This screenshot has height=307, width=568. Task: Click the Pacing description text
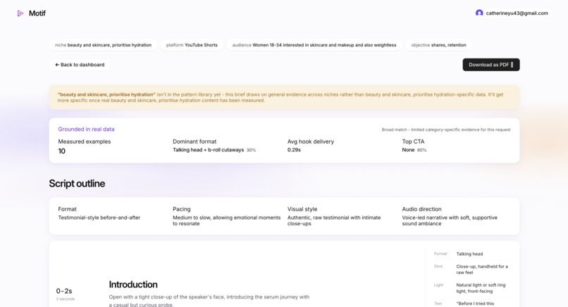click(226, 220)
